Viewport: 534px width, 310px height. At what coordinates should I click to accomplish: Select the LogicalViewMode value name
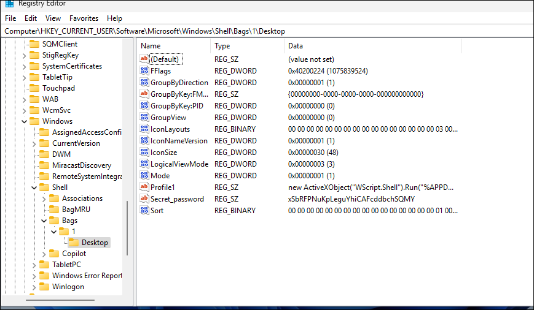[x=179, y=164]
